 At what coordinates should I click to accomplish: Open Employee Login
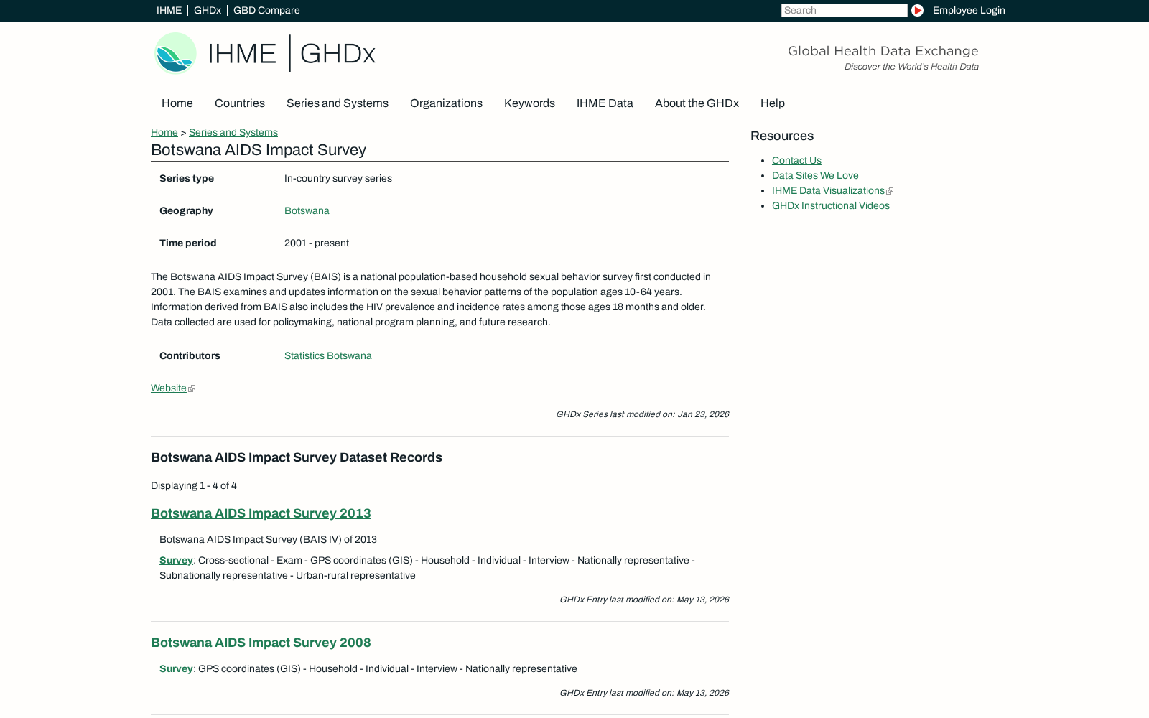969,10
